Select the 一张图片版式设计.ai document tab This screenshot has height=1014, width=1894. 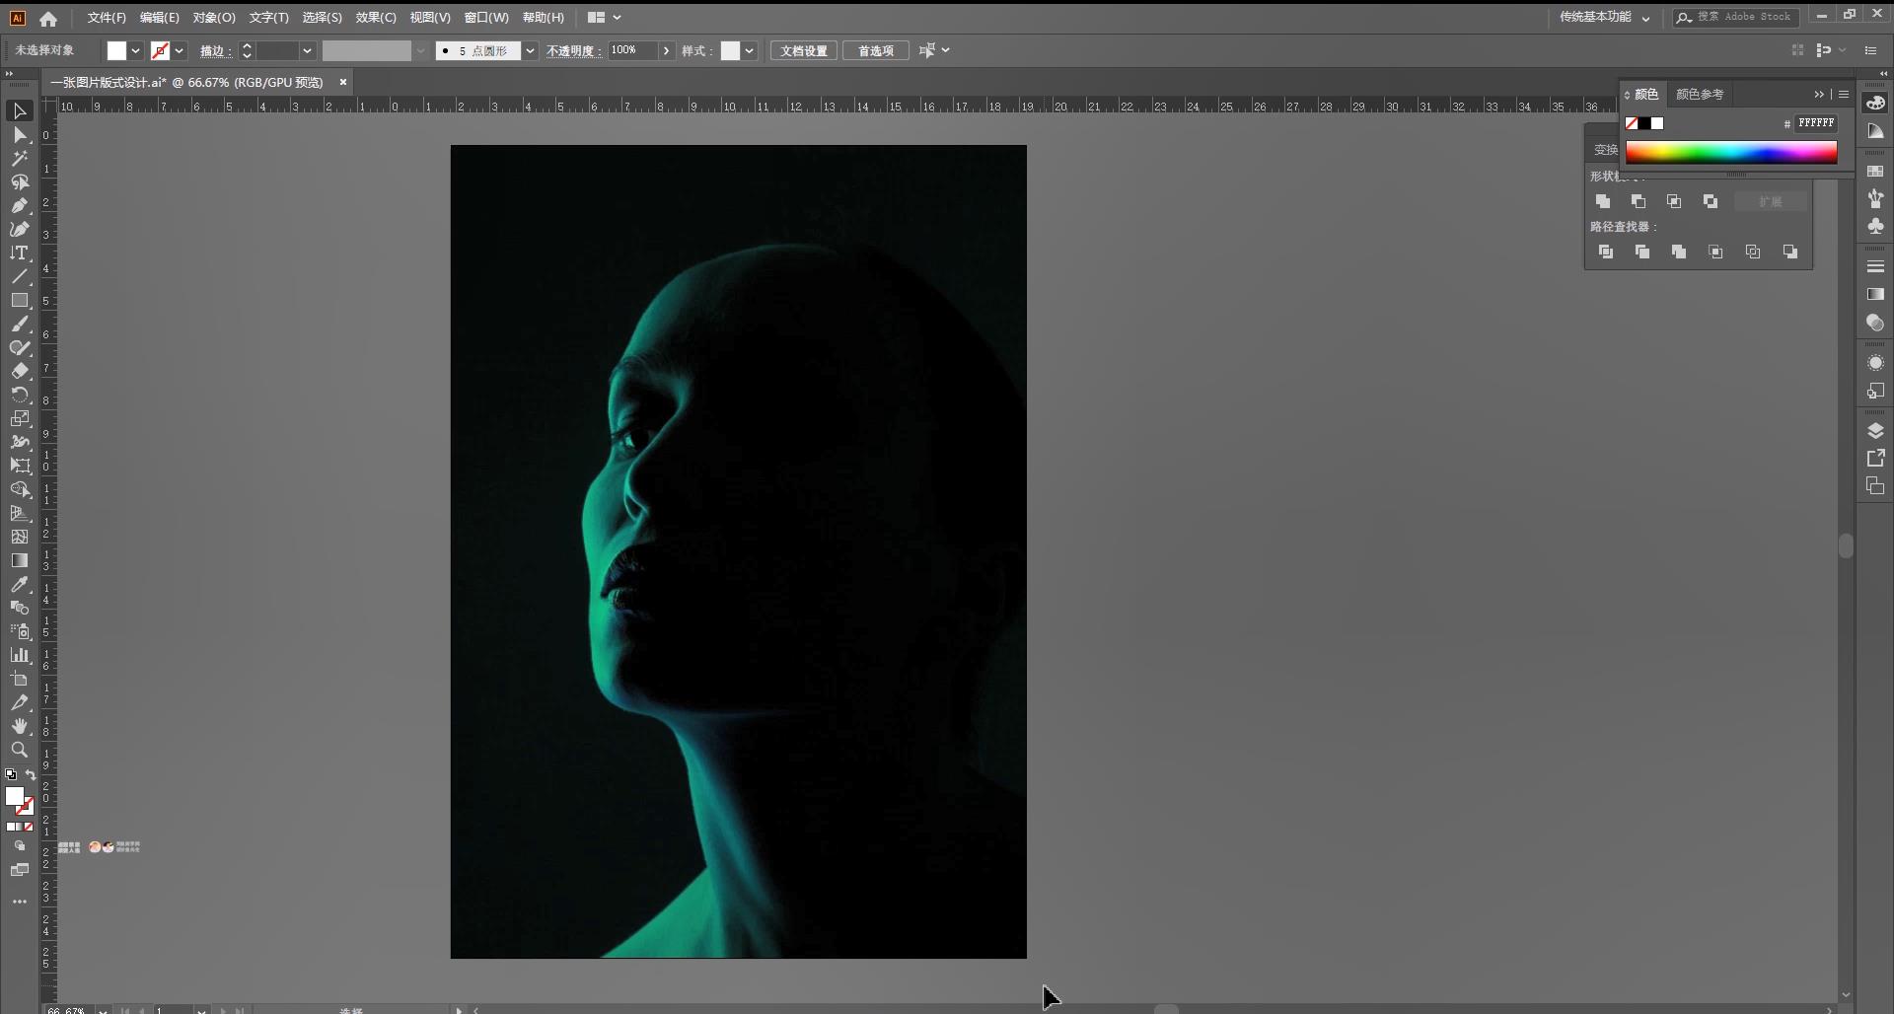[x=187, y=82]
